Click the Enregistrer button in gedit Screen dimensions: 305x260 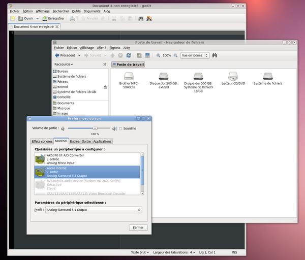[x=52, y=18]
